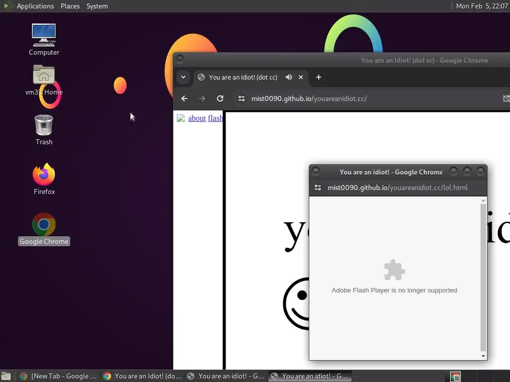Screen dimensions: 510x382
Task: Click 'Adobe Flash Player is no longer supported' text
Action: (x=394, y=290)
